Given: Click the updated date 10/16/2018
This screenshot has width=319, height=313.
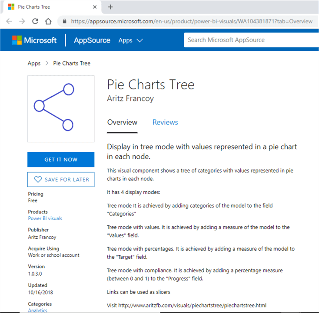Looking at the screenshot, I should pos(40,293).
